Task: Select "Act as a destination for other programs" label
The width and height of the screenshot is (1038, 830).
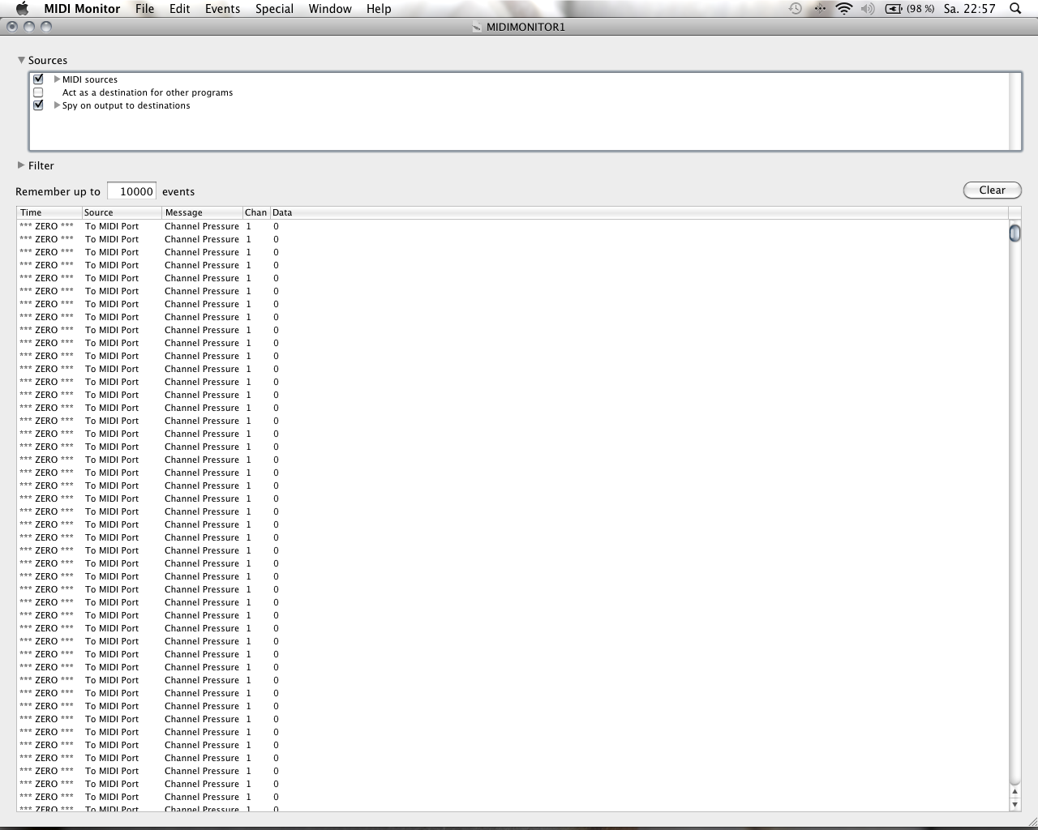Action: tap(148, 92)
